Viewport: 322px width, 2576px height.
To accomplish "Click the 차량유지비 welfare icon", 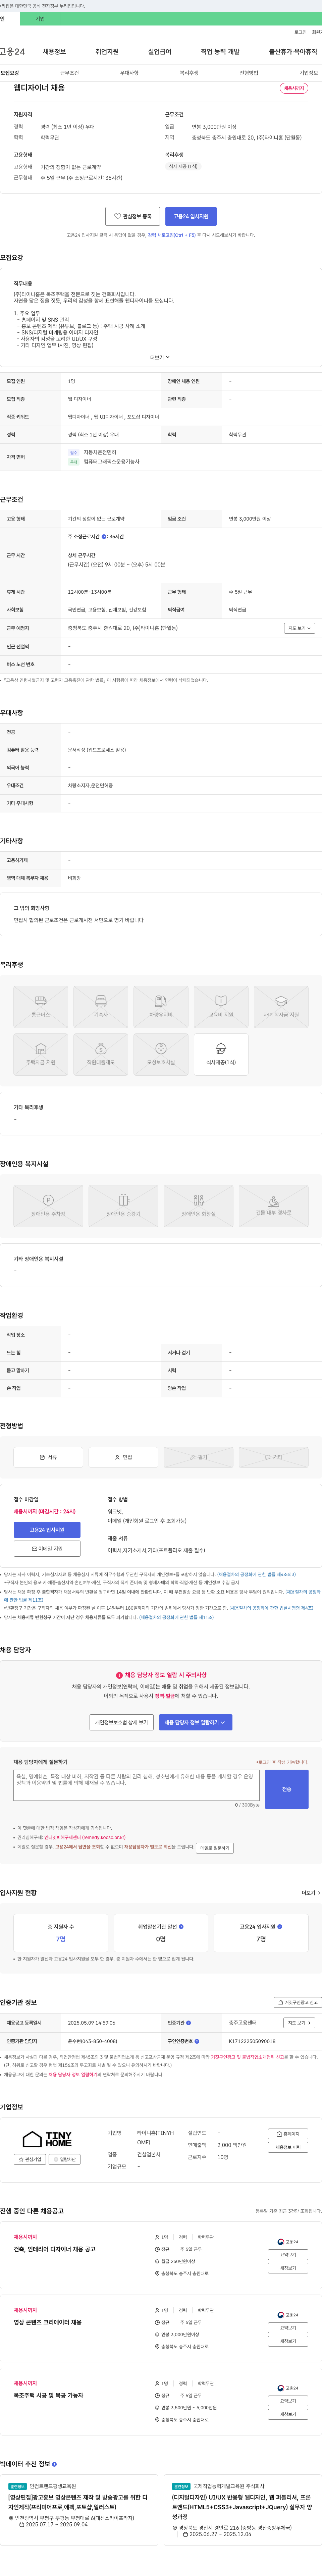I will [161, 1007].
